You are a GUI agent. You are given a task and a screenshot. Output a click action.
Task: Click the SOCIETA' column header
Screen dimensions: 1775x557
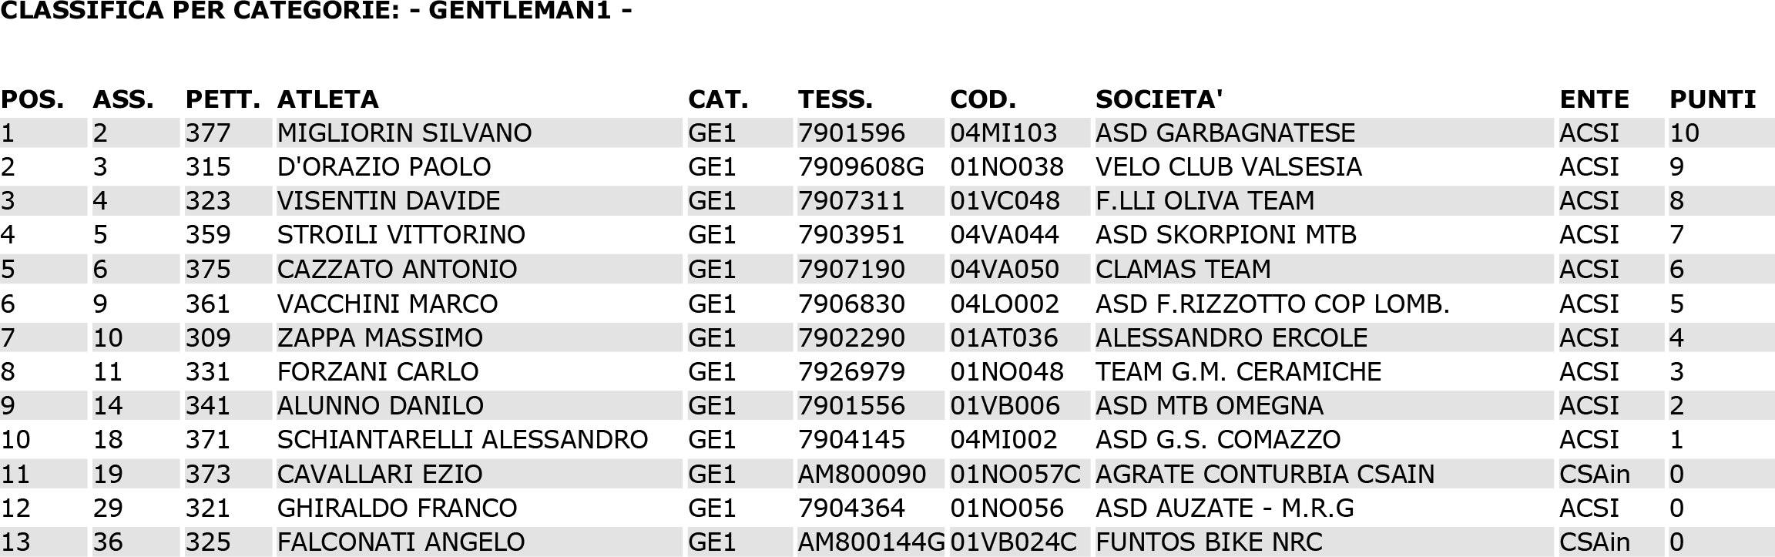[1159, 99]
